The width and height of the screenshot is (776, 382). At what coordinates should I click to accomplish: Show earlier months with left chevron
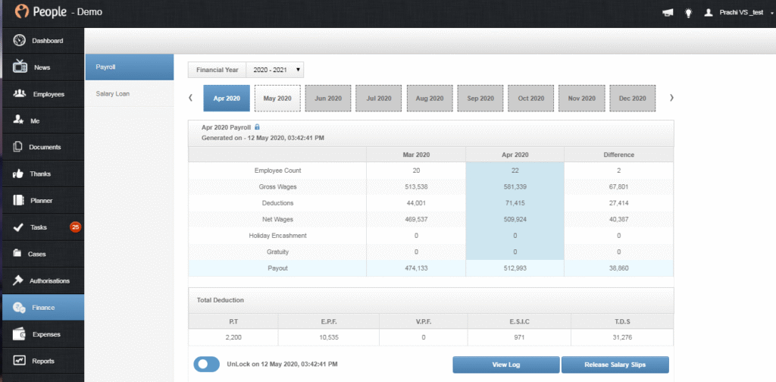(x=191, y=98)
